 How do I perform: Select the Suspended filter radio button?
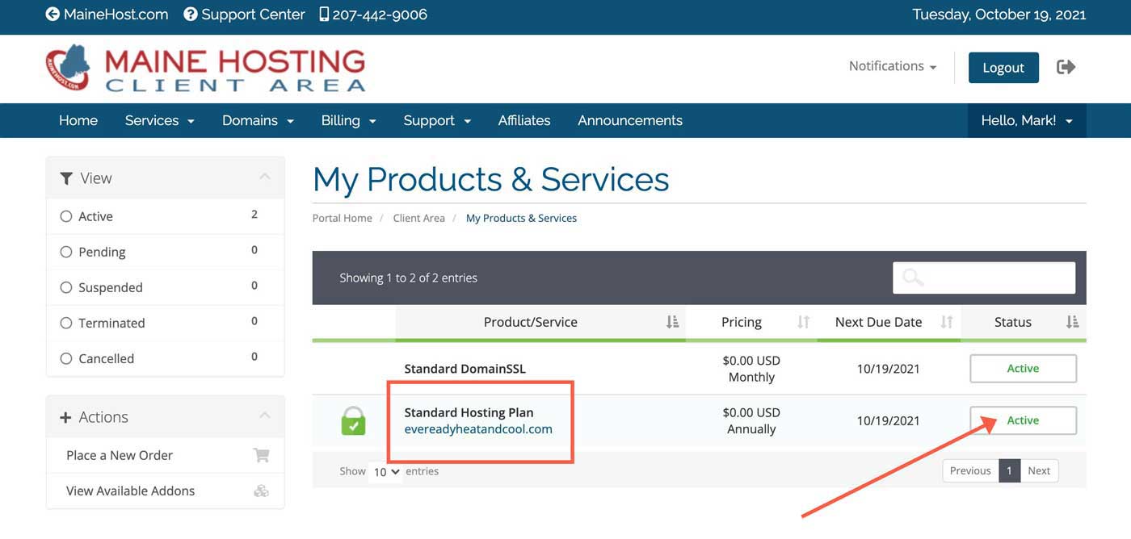tap(66, 287)
